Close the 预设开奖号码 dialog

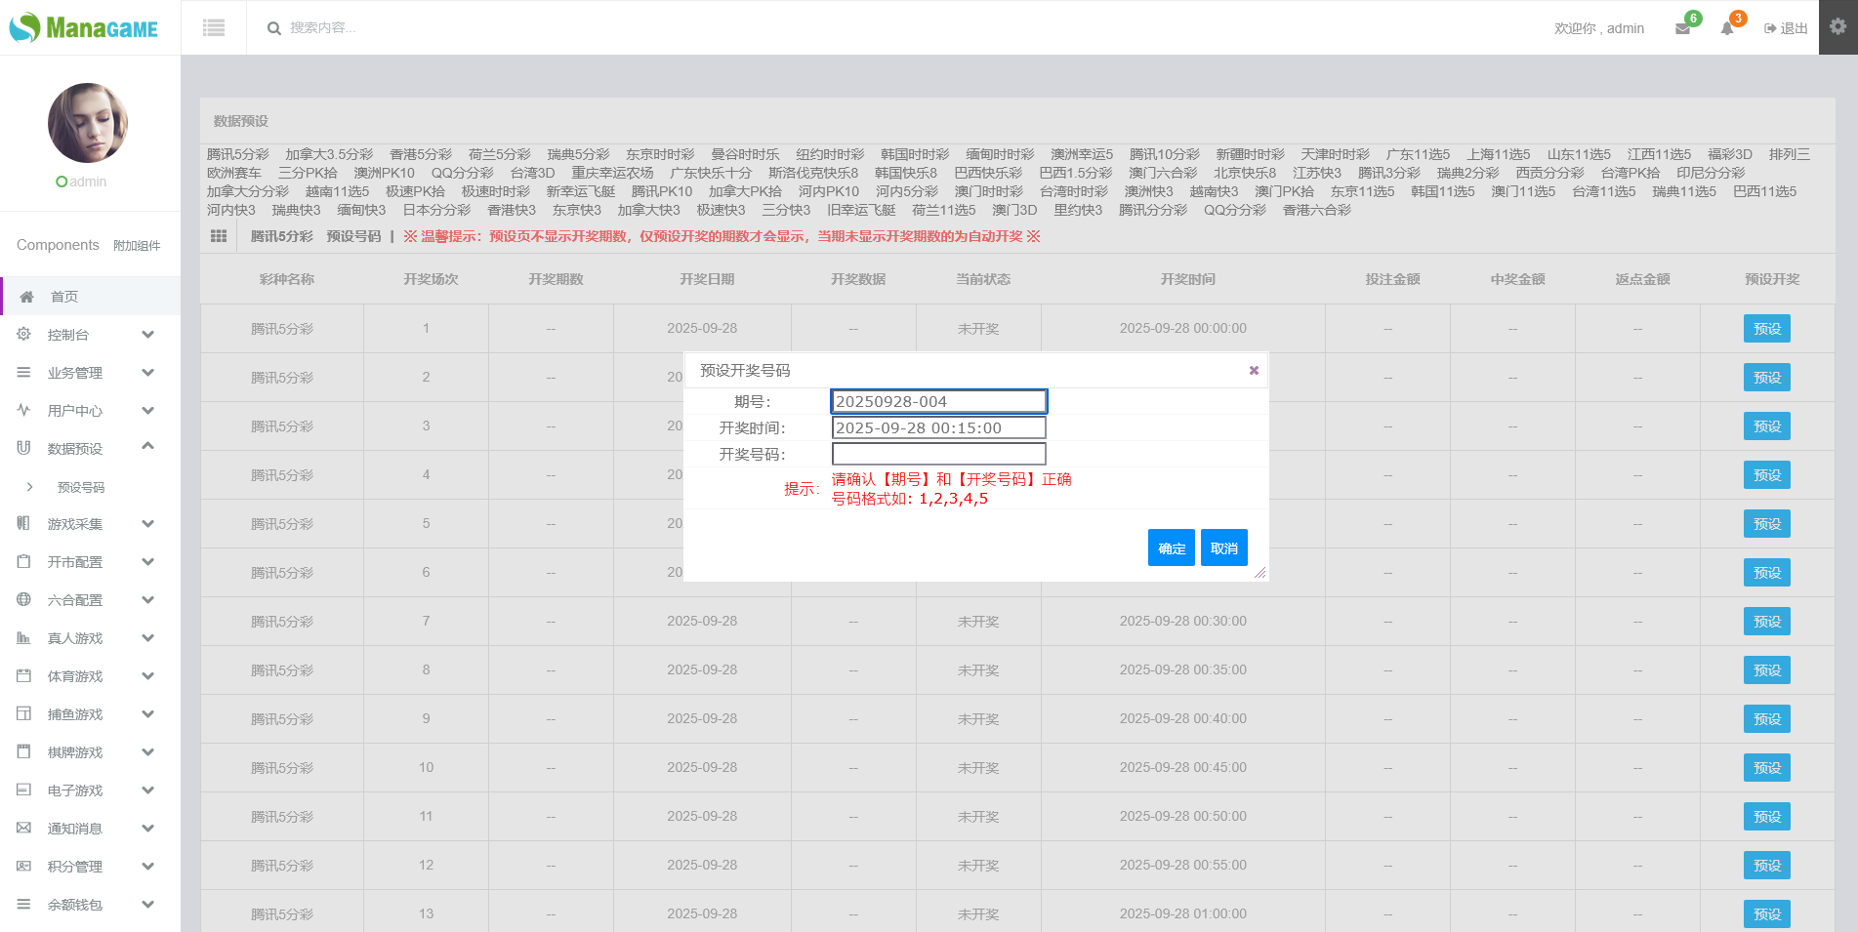[1254, 370]
